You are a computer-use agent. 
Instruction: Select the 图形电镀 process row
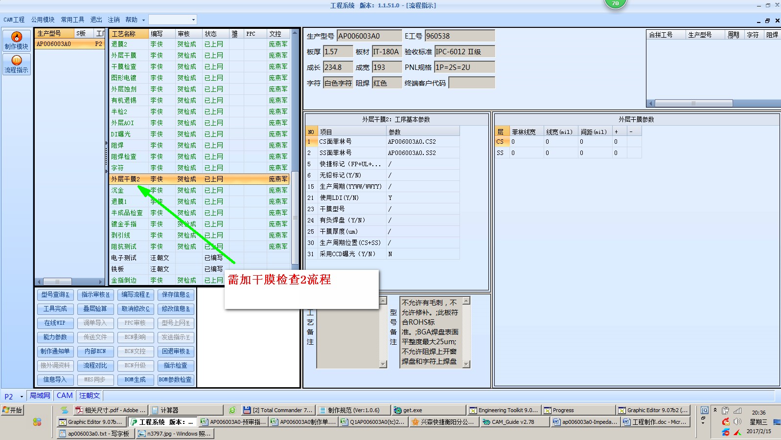[x=200, y=78]
